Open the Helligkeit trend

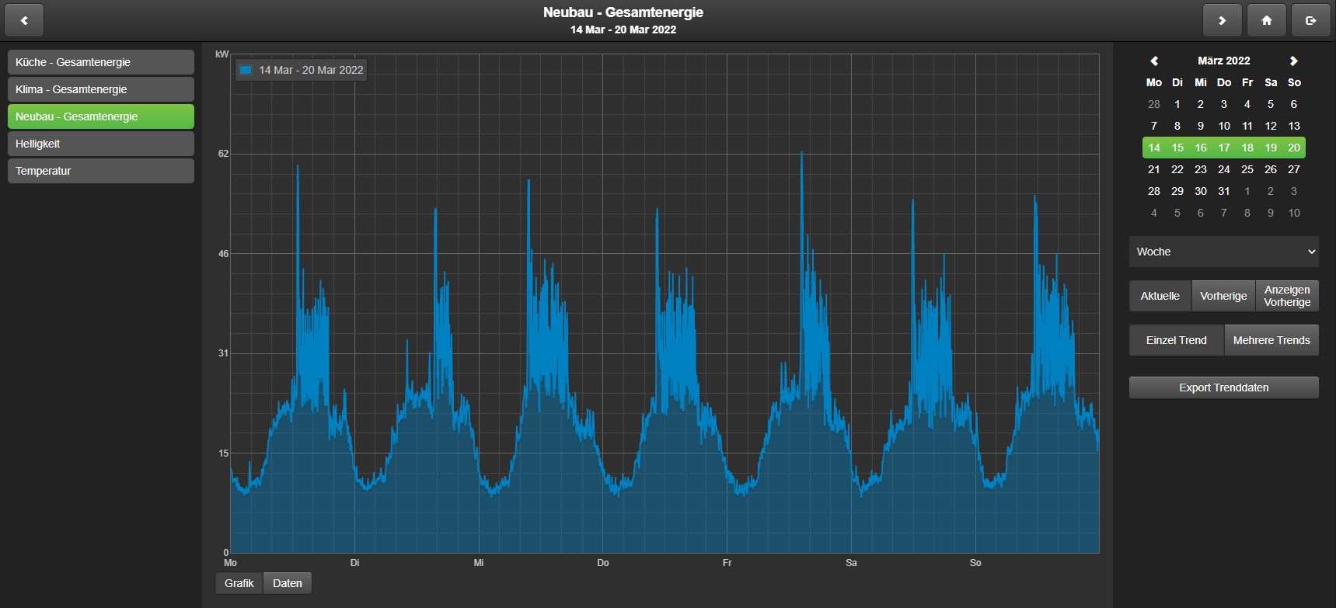[x=101, y=144]
